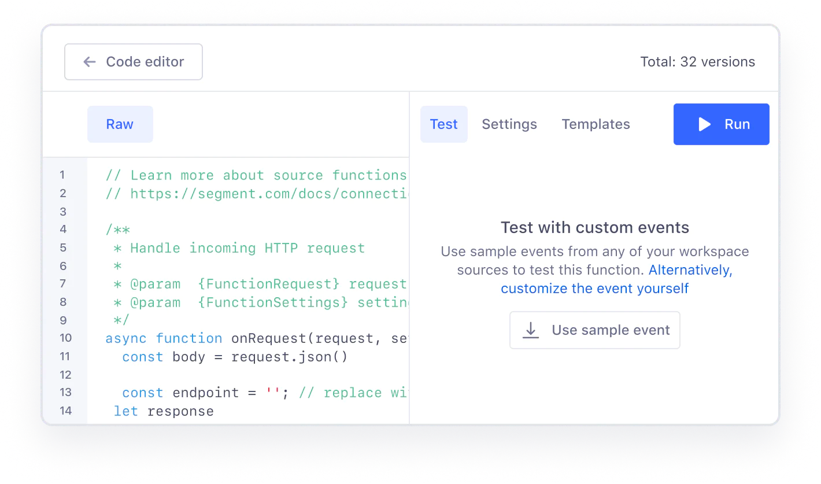Click the Run button

pos(721,124)
